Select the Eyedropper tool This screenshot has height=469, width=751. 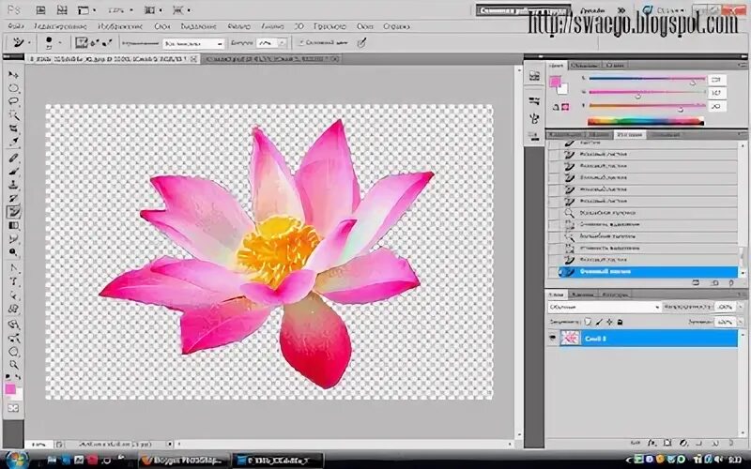(x=13, y=142)
